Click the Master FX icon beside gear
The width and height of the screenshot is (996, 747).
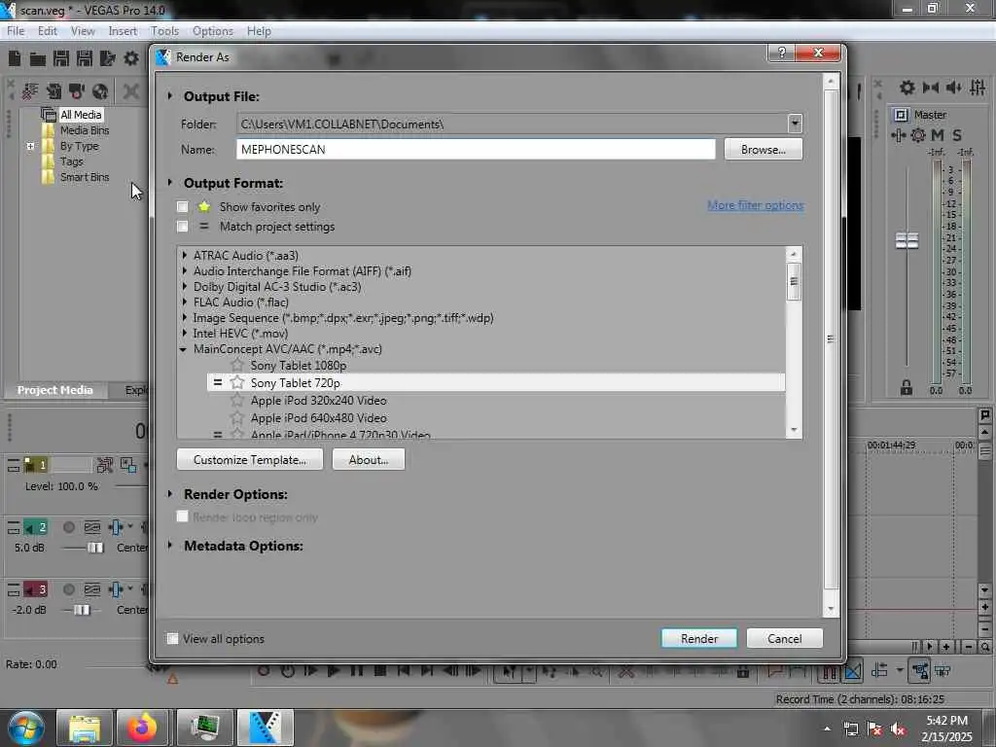click(898, 135)
